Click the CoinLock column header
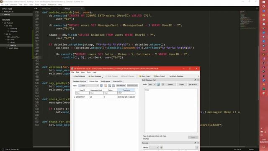 click(x=126, y=90)
